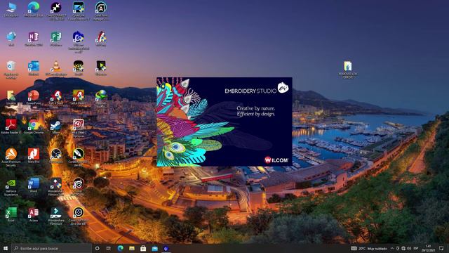This screenshot has width=449, height=253.
Task: Click the Wilcom EmbroideryStudio taskbar button
Action: pyautogui.click(x=166, y=248)
